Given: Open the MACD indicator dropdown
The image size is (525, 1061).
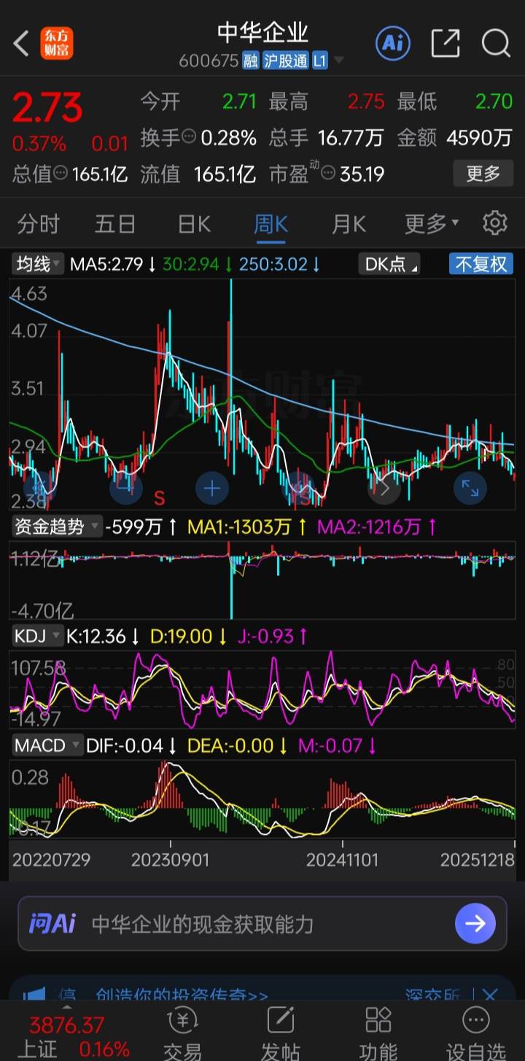Looking at the screenshot, I should 47,745.
